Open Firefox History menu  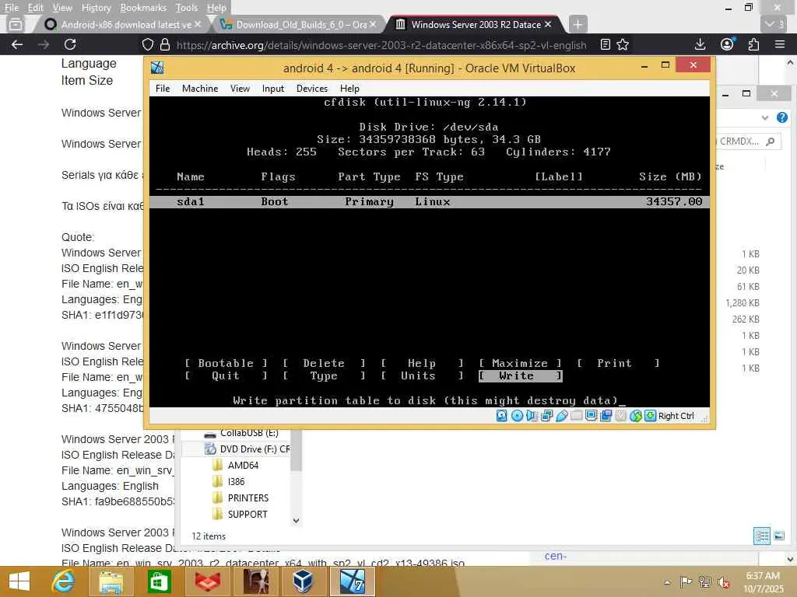96,8
